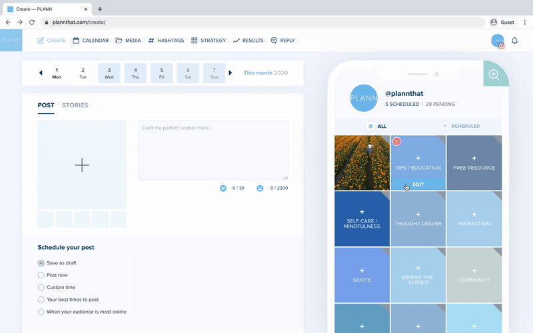Select day 7 Sun

pos(214,73)
